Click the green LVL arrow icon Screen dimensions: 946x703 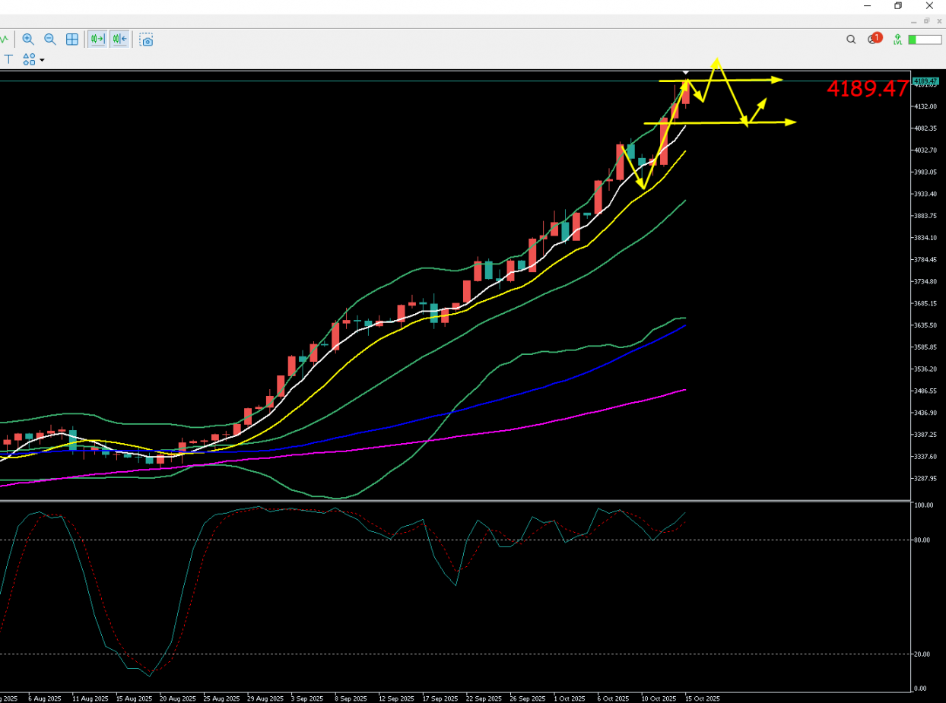coord(898,40)
